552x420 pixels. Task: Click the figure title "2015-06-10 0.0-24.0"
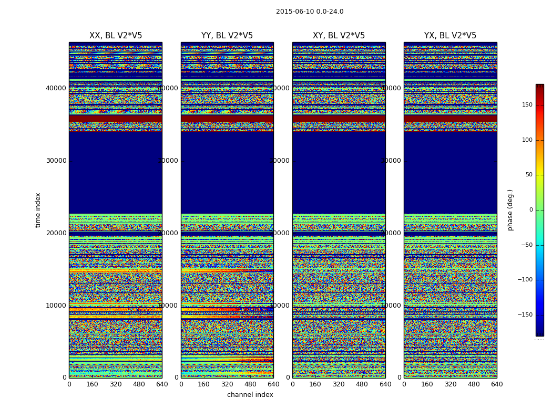(x=310, y=12)
